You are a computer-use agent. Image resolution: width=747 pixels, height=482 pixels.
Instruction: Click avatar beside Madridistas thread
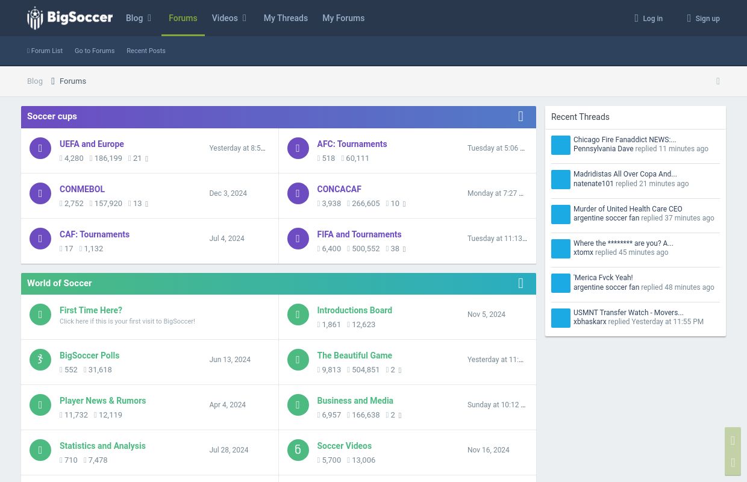(561, 180)
